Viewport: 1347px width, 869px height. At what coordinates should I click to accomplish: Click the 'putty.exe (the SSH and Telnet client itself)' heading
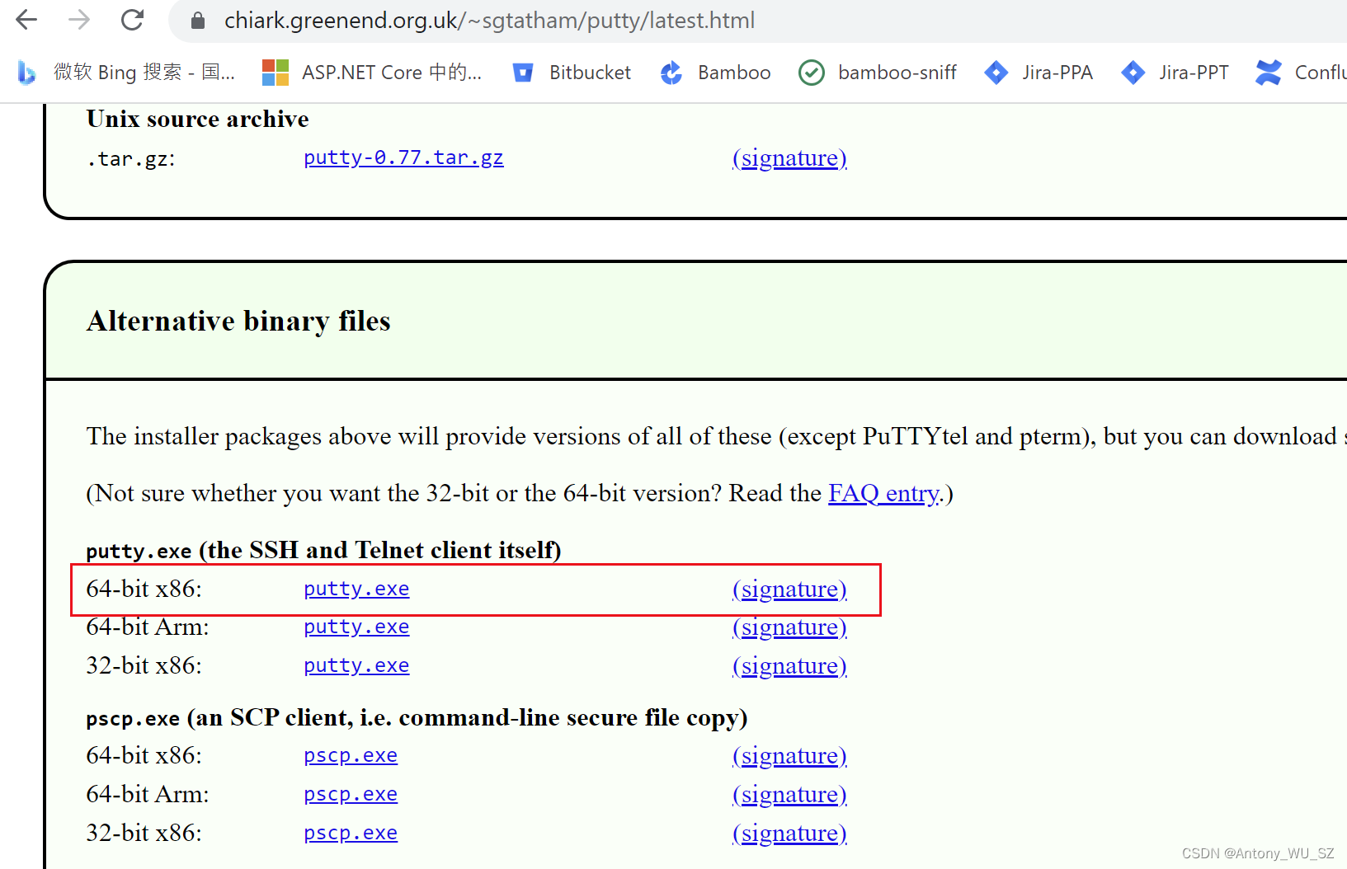coord(323,550)
